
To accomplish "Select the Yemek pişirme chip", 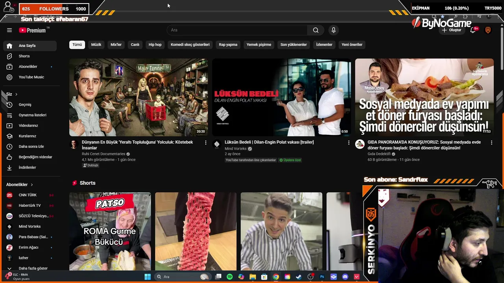I will [x=259, y=45].
